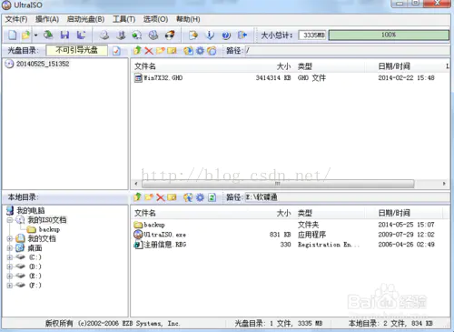
Task: Collapse the 我的ISO文档 tree node
Action: click(x=10, y=220)
